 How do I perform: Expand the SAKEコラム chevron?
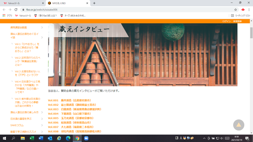(42, 125)
